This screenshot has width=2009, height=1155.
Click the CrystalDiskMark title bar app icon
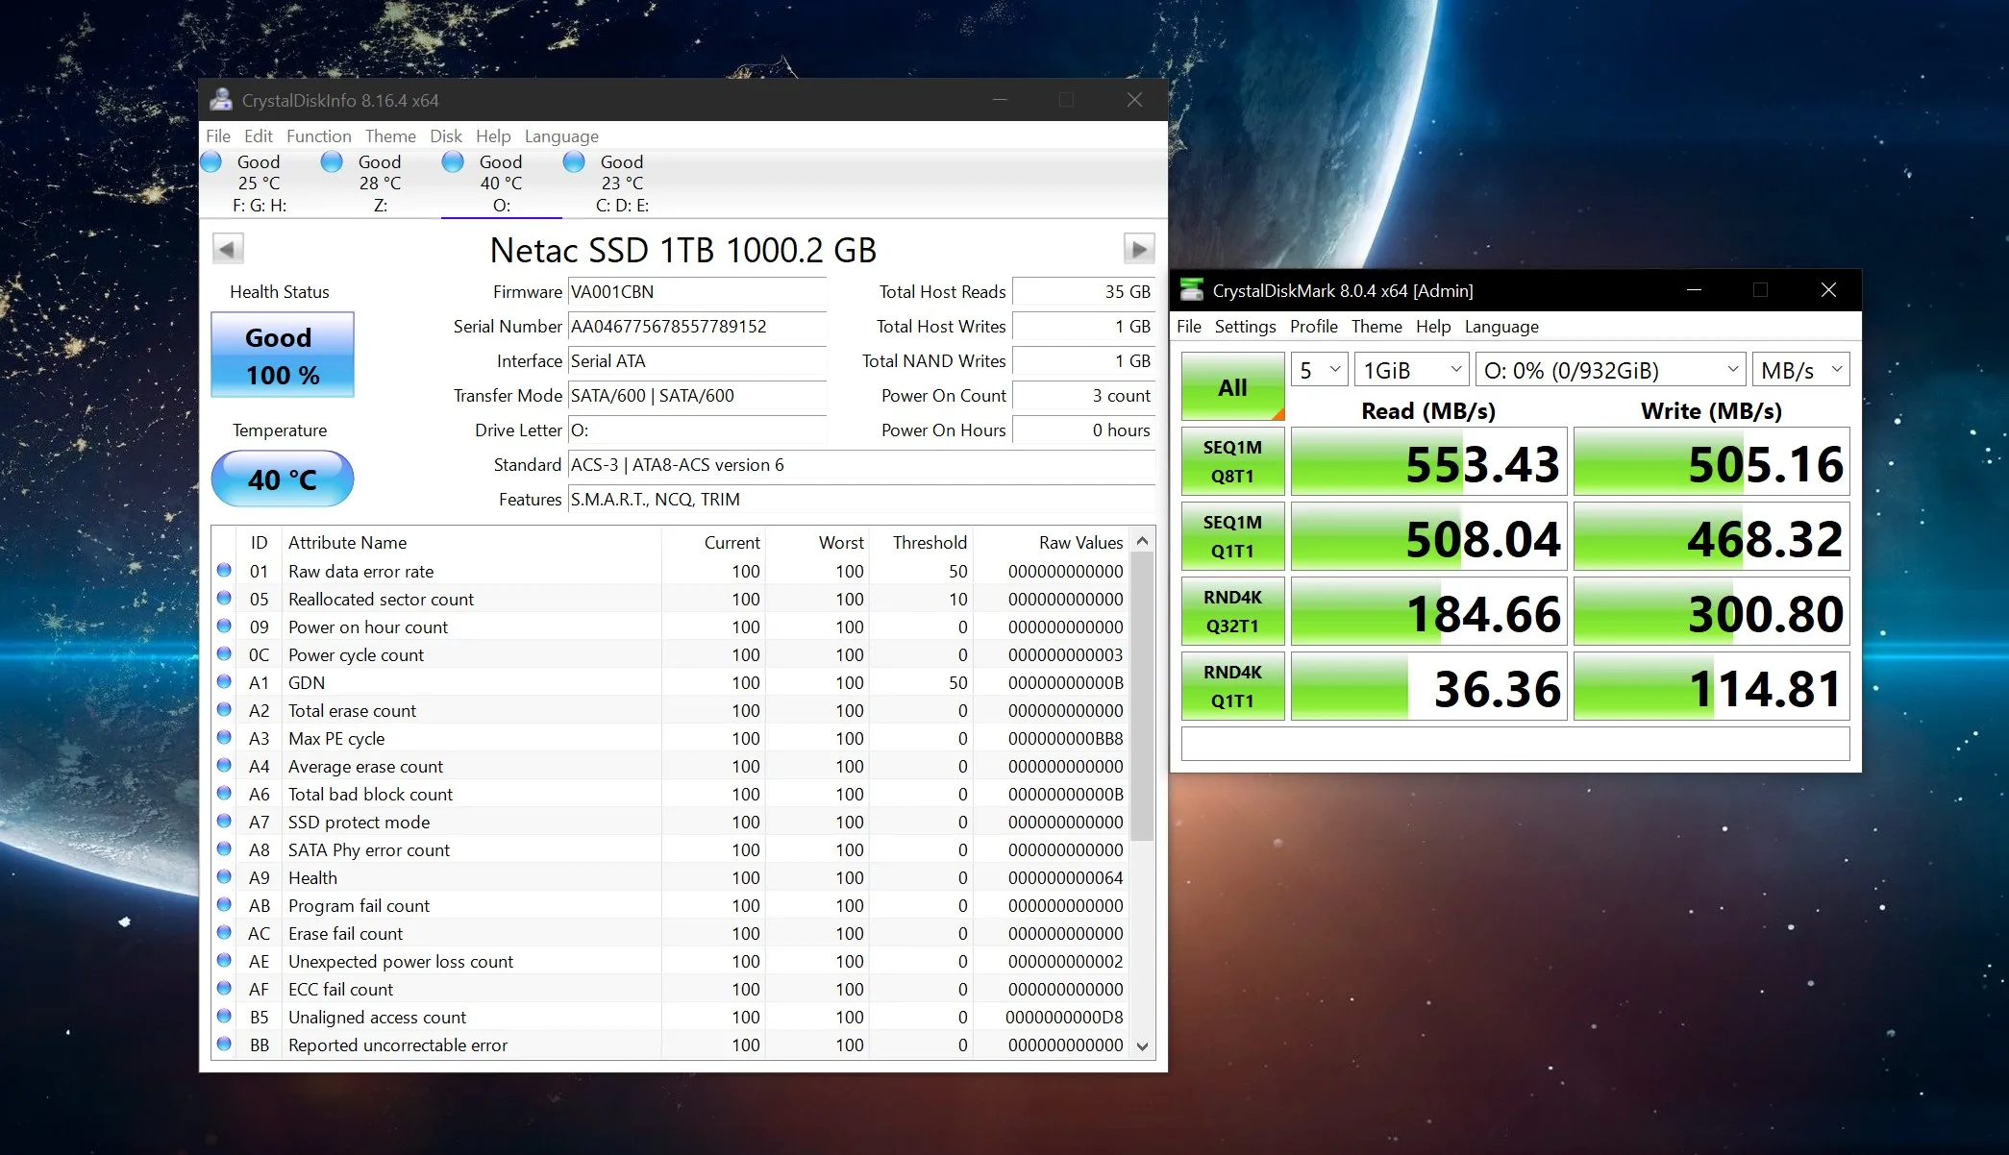pyautogui.click(x=1192, y=290)
